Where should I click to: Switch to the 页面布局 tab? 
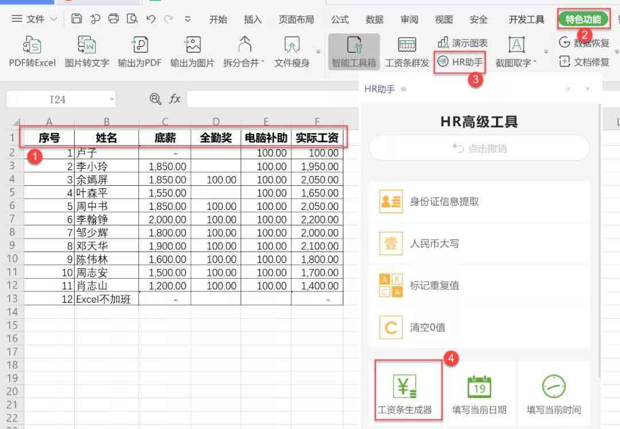(296, 19)
